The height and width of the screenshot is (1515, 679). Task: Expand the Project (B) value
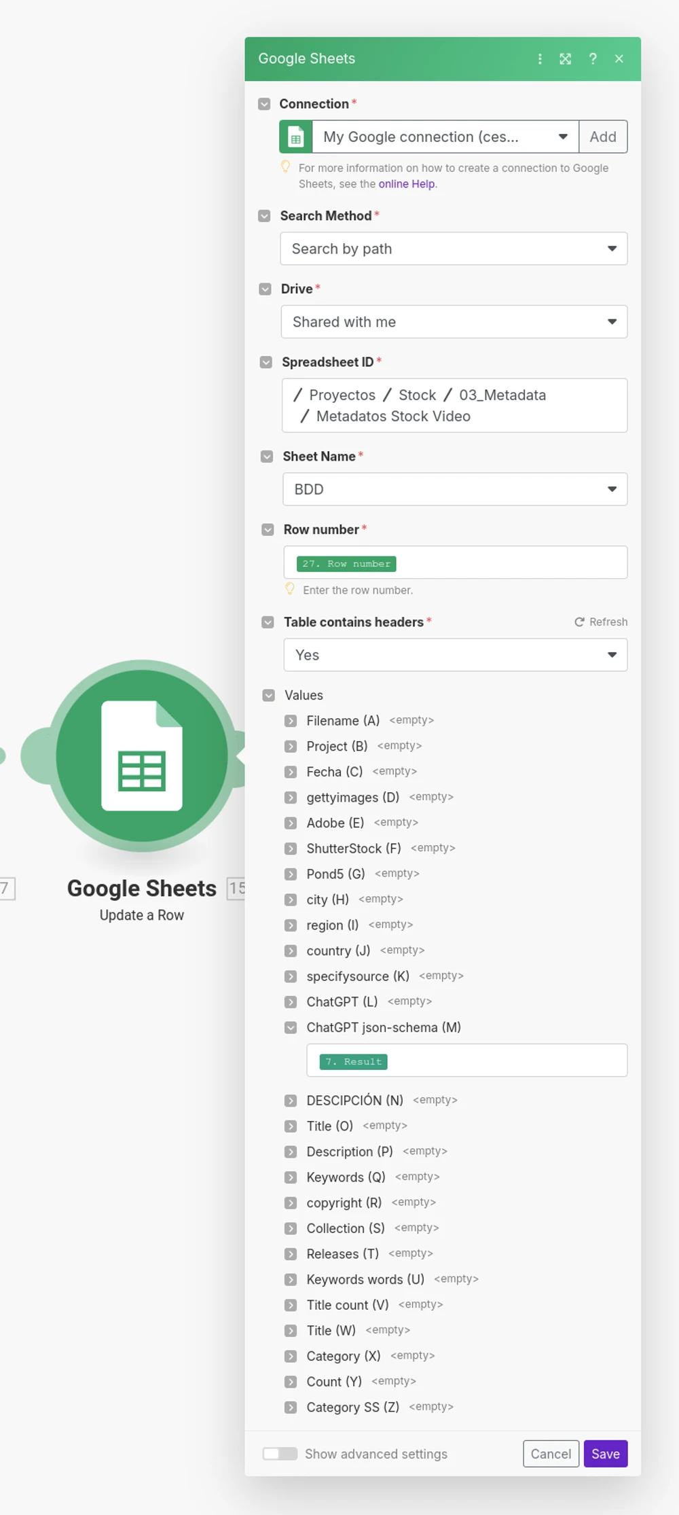[x=291, y=747]
